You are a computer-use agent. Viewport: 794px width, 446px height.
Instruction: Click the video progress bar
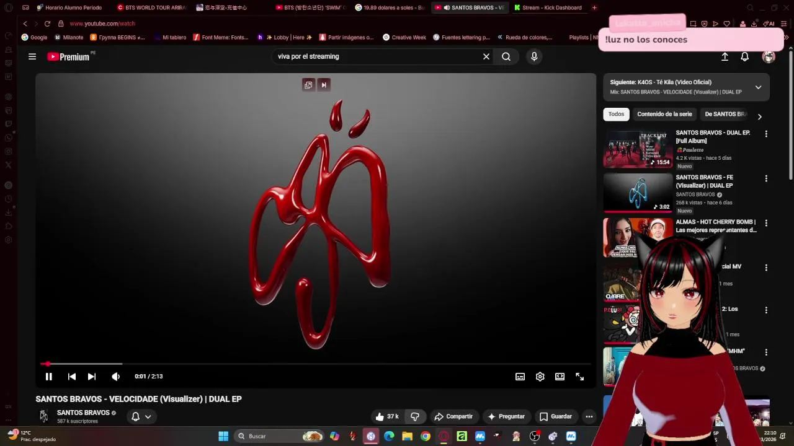(315, 364)
